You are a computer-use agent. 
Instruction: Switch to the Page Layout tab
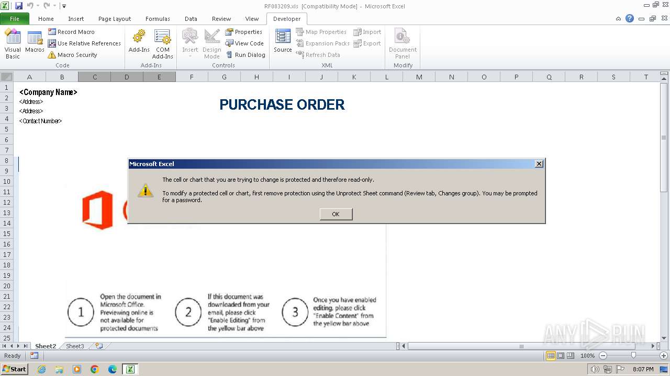pos(115,19)
